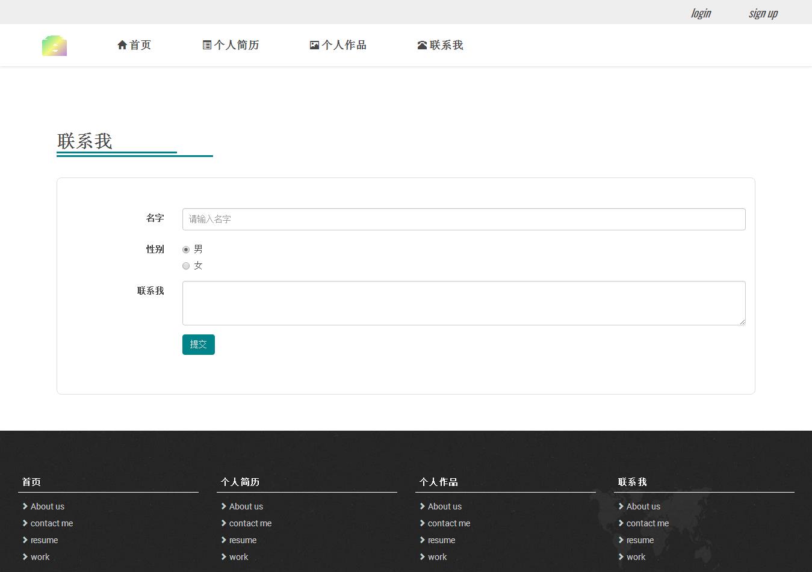This screenshot has width=812, height=572.
Task: Open work link under footer 首页
Action: [x=40, y=557]
